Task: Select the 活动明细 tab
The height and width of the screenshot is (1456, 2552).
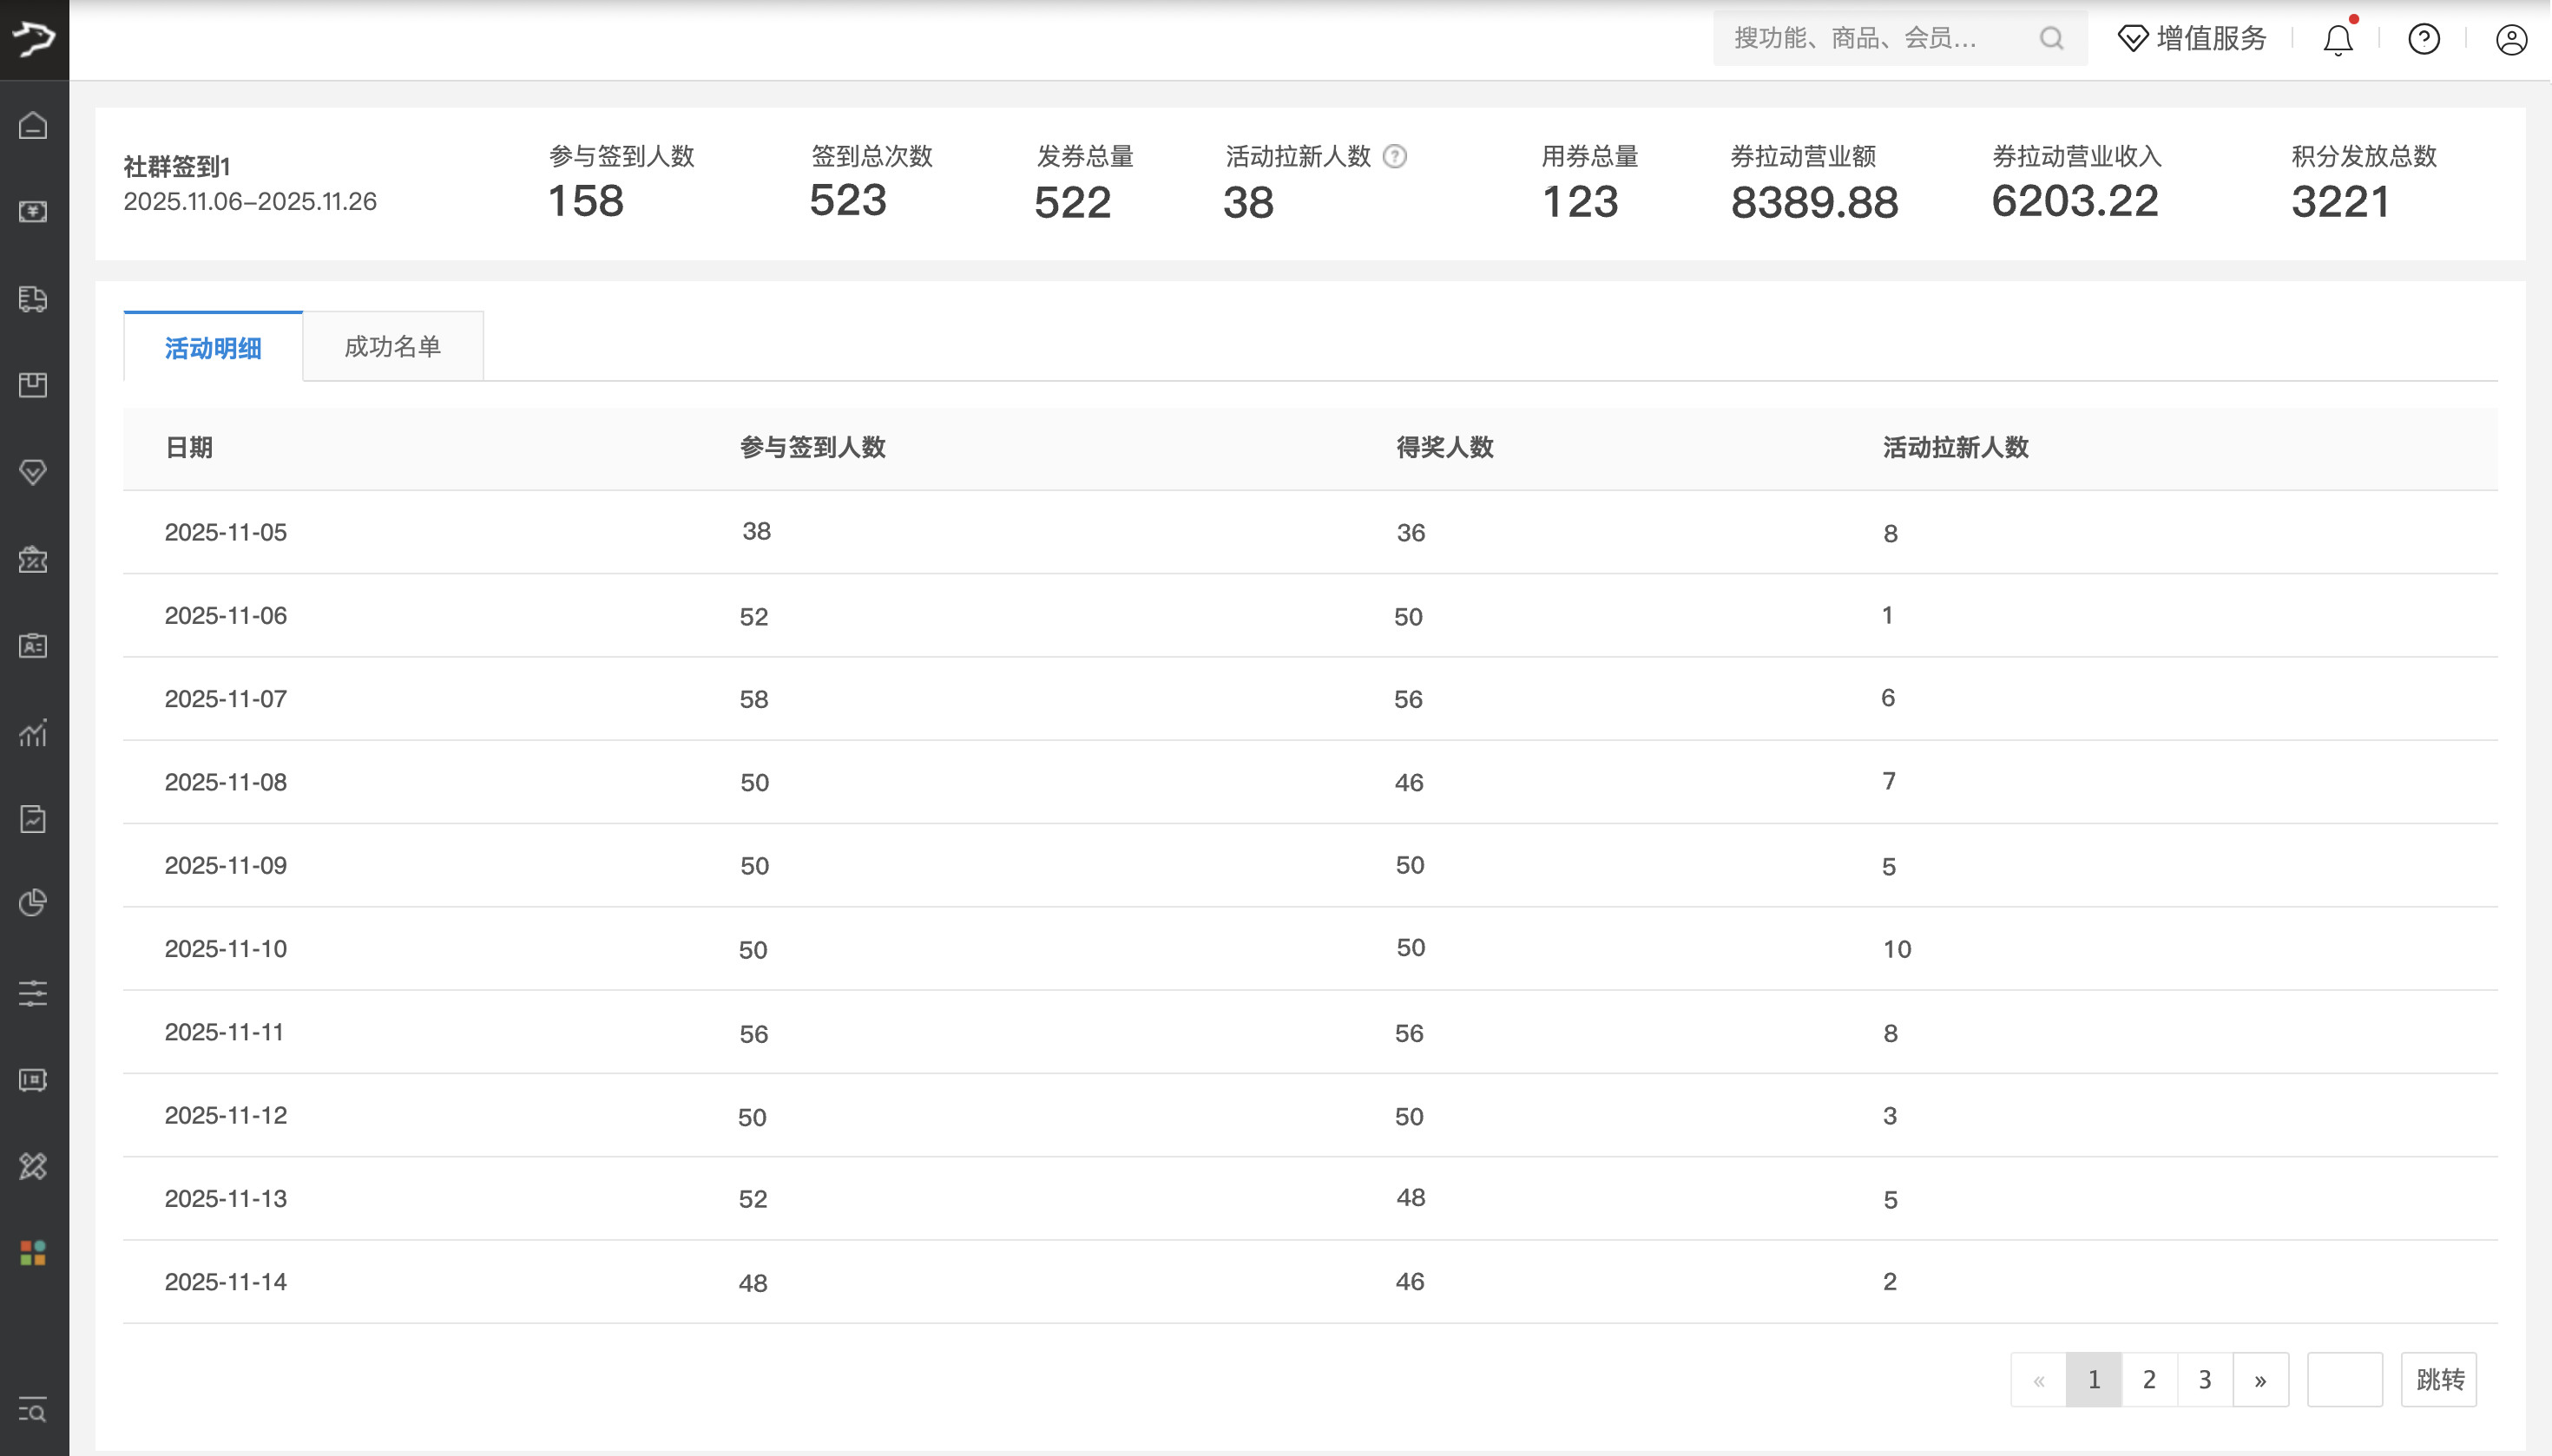Action: click(x=213, y=348)
